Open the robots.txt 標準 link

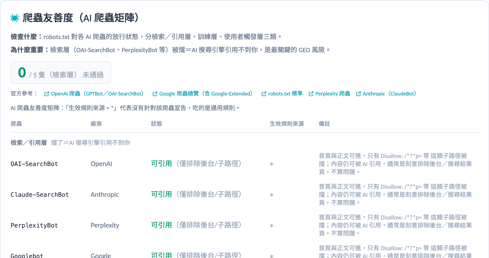[x=282, y=94]
